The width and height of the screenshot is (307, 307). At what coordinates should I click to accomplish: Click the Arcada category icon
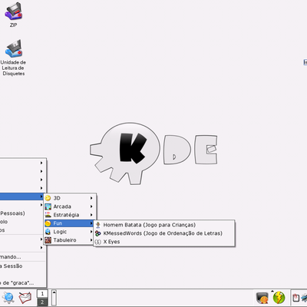point(48,206)
